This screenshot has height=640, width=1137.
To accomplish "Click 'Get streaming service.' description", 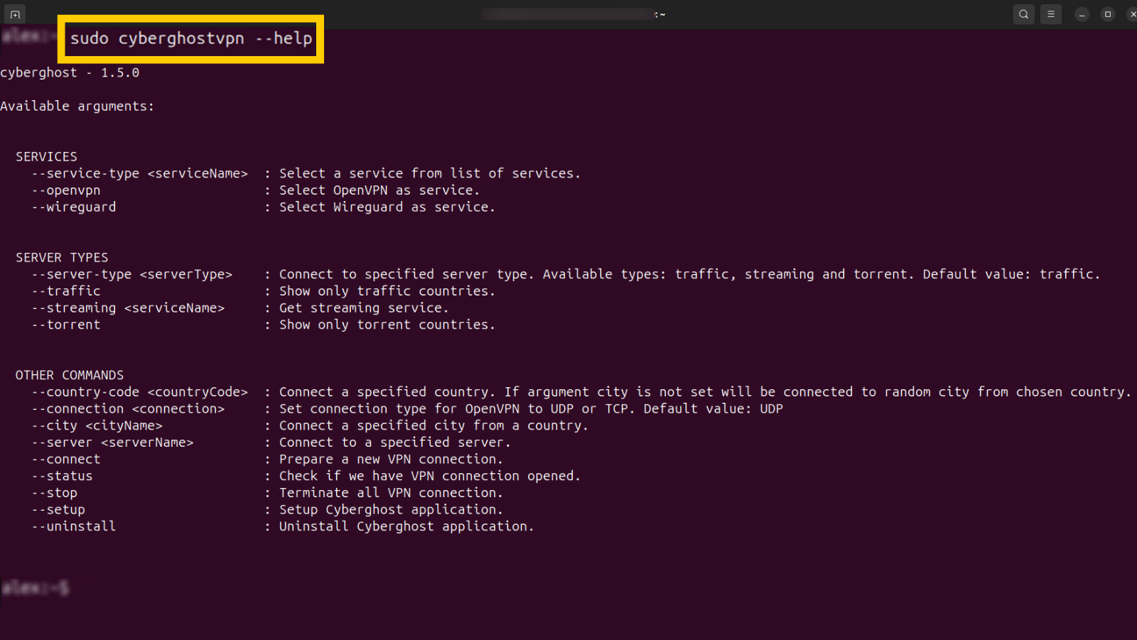I will point(364,308).
